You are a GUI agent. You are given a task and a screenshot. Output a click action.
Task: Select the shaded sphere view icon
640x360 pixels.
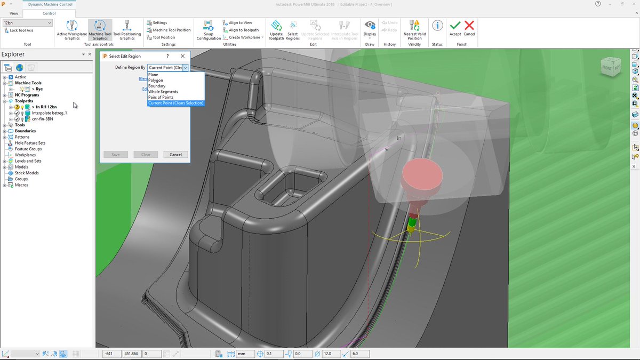tap(635, 125)
